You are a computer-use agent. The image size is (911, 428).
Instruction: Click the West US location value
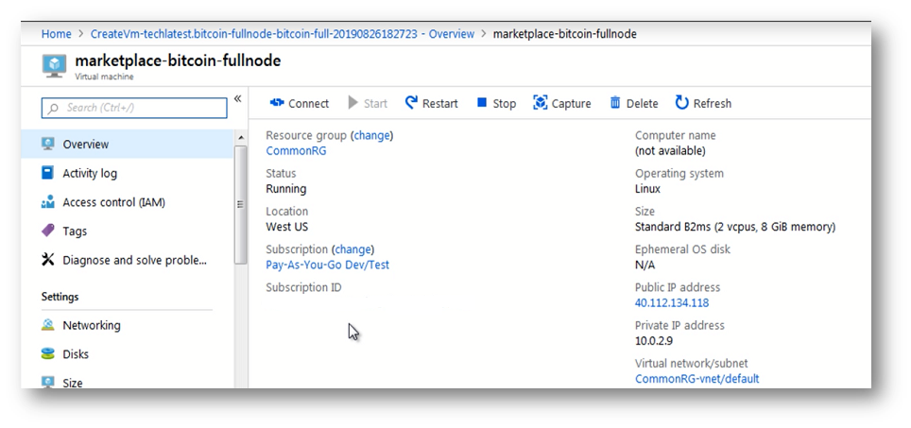(x=287, y=227)
